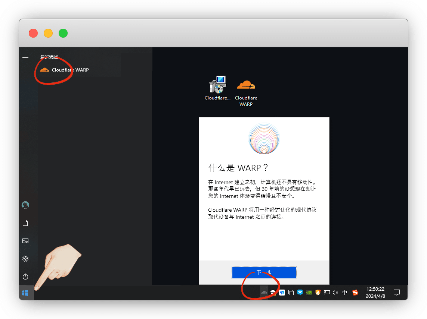Click the Power icon in Start menu
Image resolution: width=427 pixels, height=319 pixels.
(25, 277)
